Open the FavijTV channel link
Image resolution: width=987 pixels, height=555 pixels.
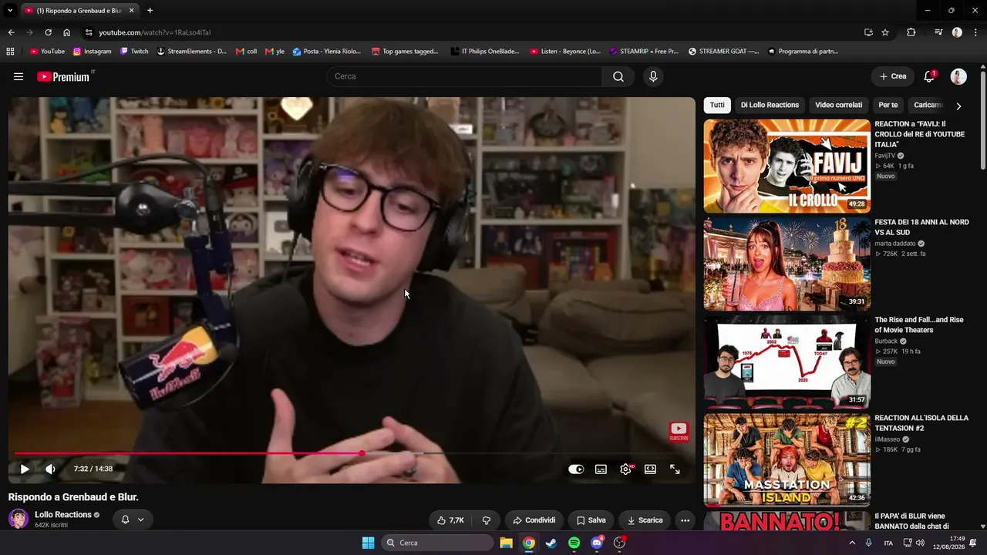coord(885,156)
